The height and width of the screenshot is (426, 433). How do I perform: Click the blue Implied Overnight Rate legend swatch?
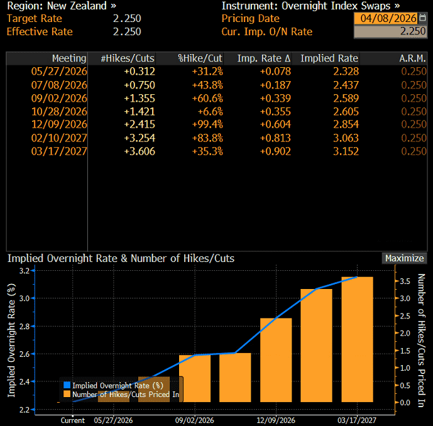coord(67,385)
